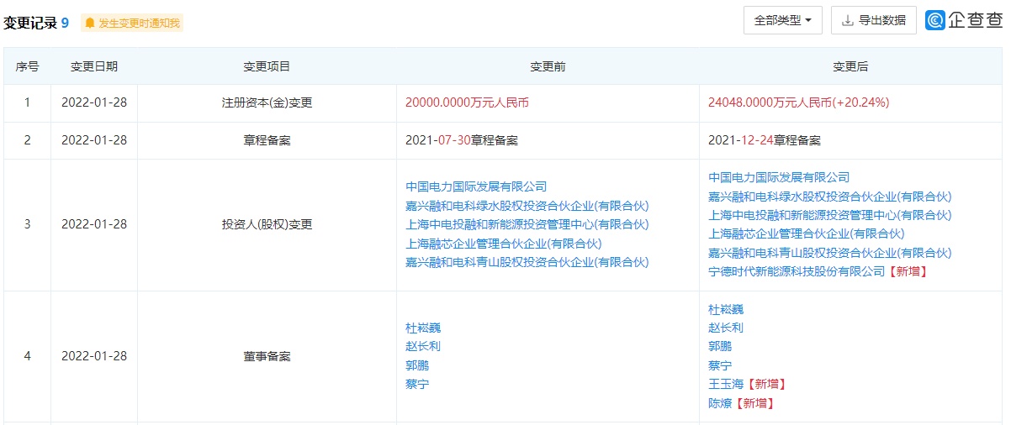The image size is (1011, 425).
Task: Open the newly added 宁德时代新能源科技股份有限公司 link
Action: (x=797, y=271)
